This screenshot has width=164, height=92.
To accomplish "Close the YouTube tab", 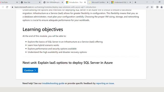I will point(17,2).
